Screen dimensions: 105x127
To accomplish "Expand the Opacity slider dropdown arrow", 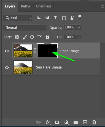I will click(79, 28).
